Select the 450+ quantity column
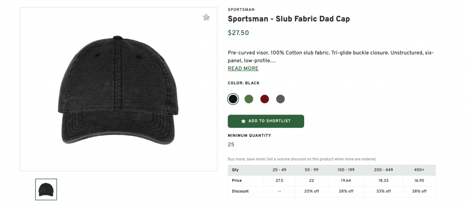This screenshot has width=467, height=205. [x=418, y=170]
